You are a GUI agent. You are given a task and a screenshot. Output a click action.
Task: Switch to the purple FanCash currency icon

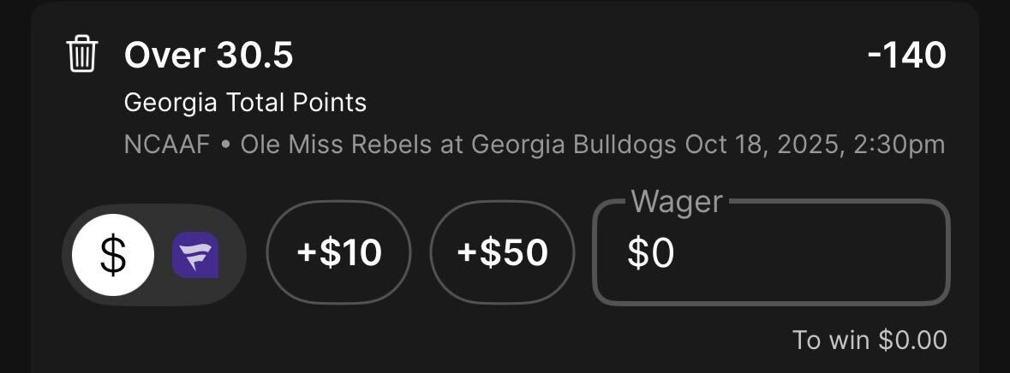pyautogui.click(x=195, y=255)
